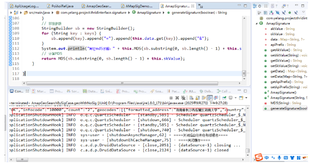Open the Debug view tab
This screenshot has height=164, width=312.
(x=206, y=91)
